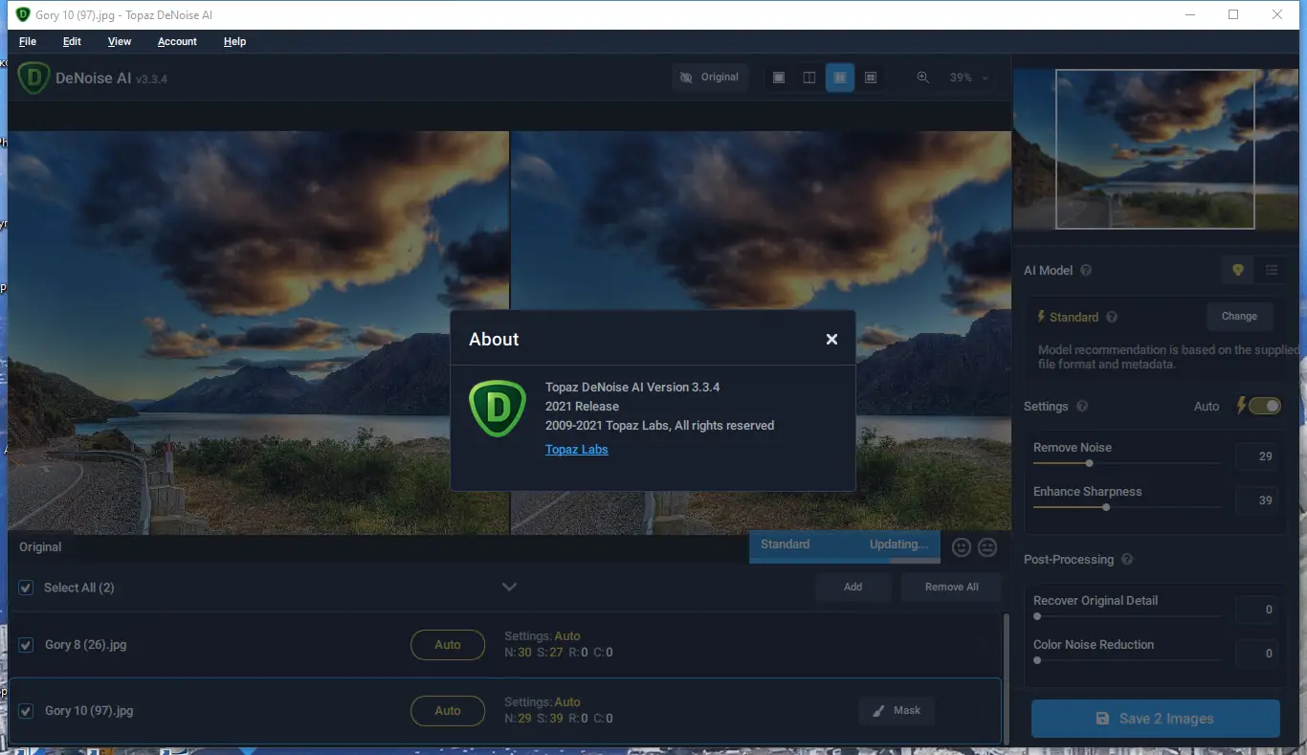Click the Enhance Sharpness value field
Viewport: 1307px width, 755px height.
pos(1257,500)
